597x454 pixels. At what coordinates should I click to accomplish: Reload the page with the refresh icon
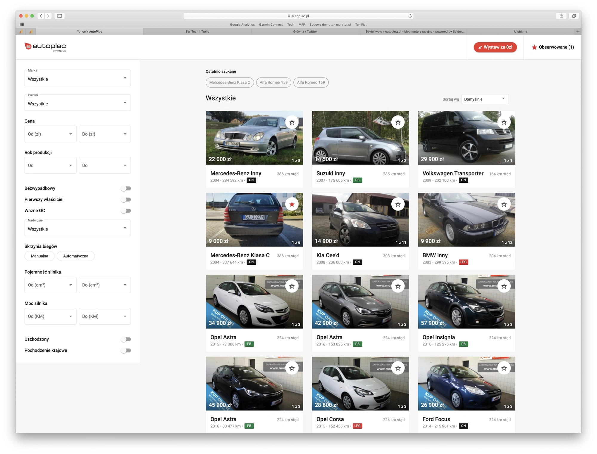pos(410,16)
